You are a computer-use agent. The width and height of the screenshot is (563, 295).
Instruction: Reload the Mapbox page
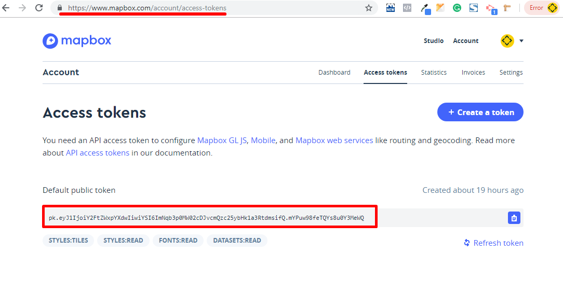tap(39, 8)
